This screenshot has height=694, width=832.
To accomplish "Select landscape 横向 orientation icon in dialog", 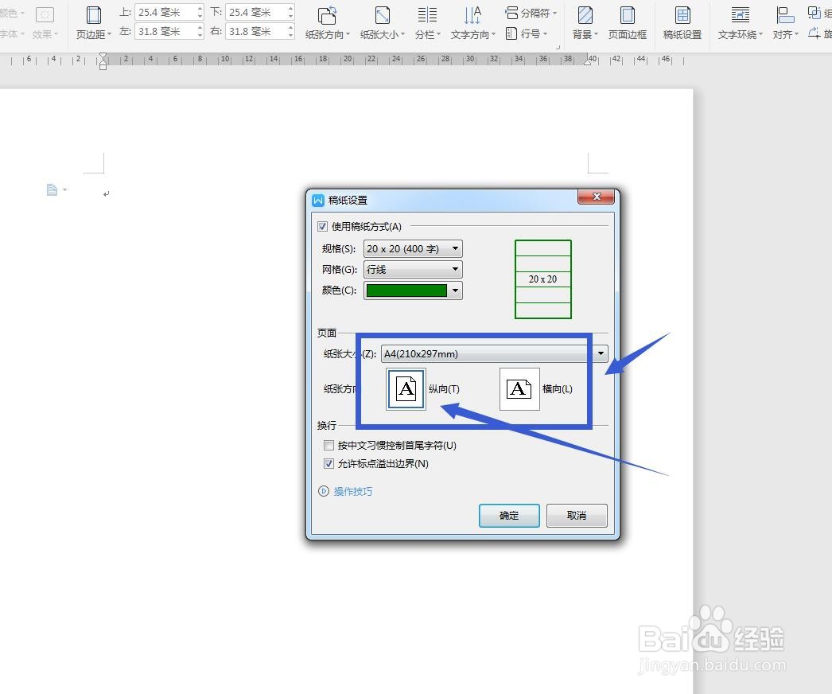I will 519,388.
